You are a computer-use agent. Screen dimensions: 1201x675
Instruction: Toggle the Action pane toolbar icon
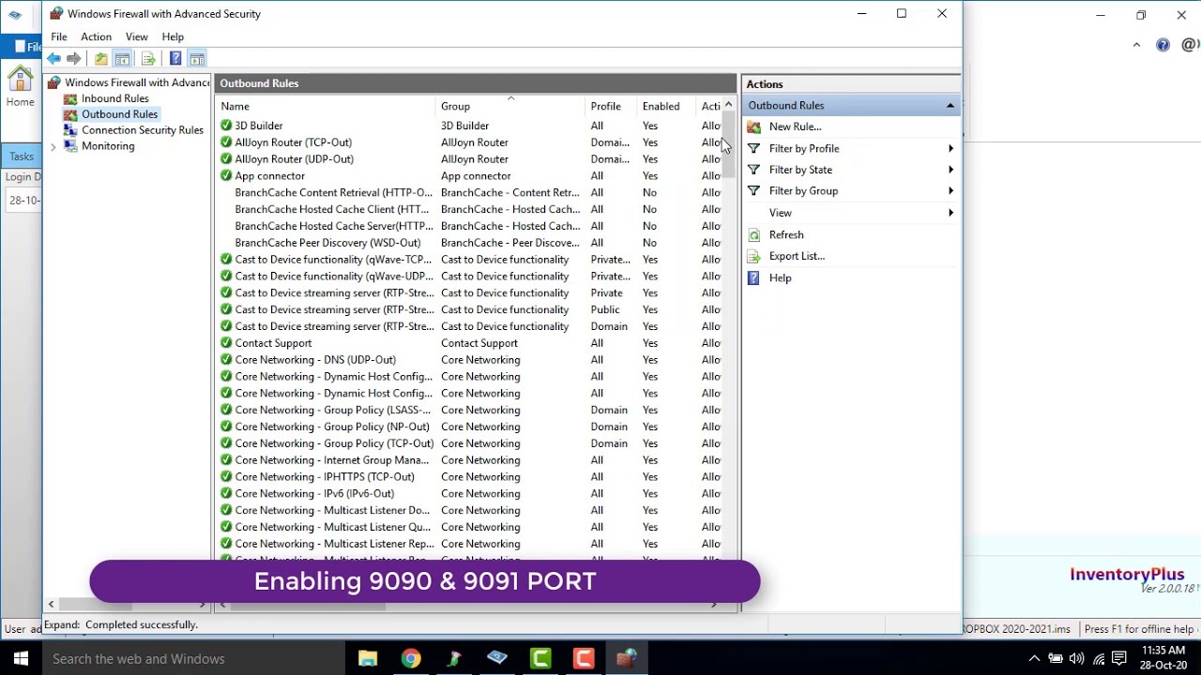tap(197, 59)
